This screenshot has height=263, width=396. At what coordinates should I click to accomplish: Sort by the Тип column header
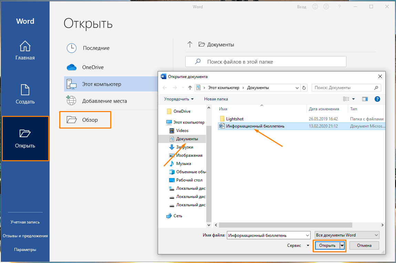click(x=354, y=109)
